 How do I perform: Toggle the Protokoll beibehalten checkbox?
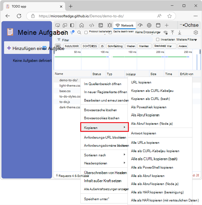(x=86, y=33)
